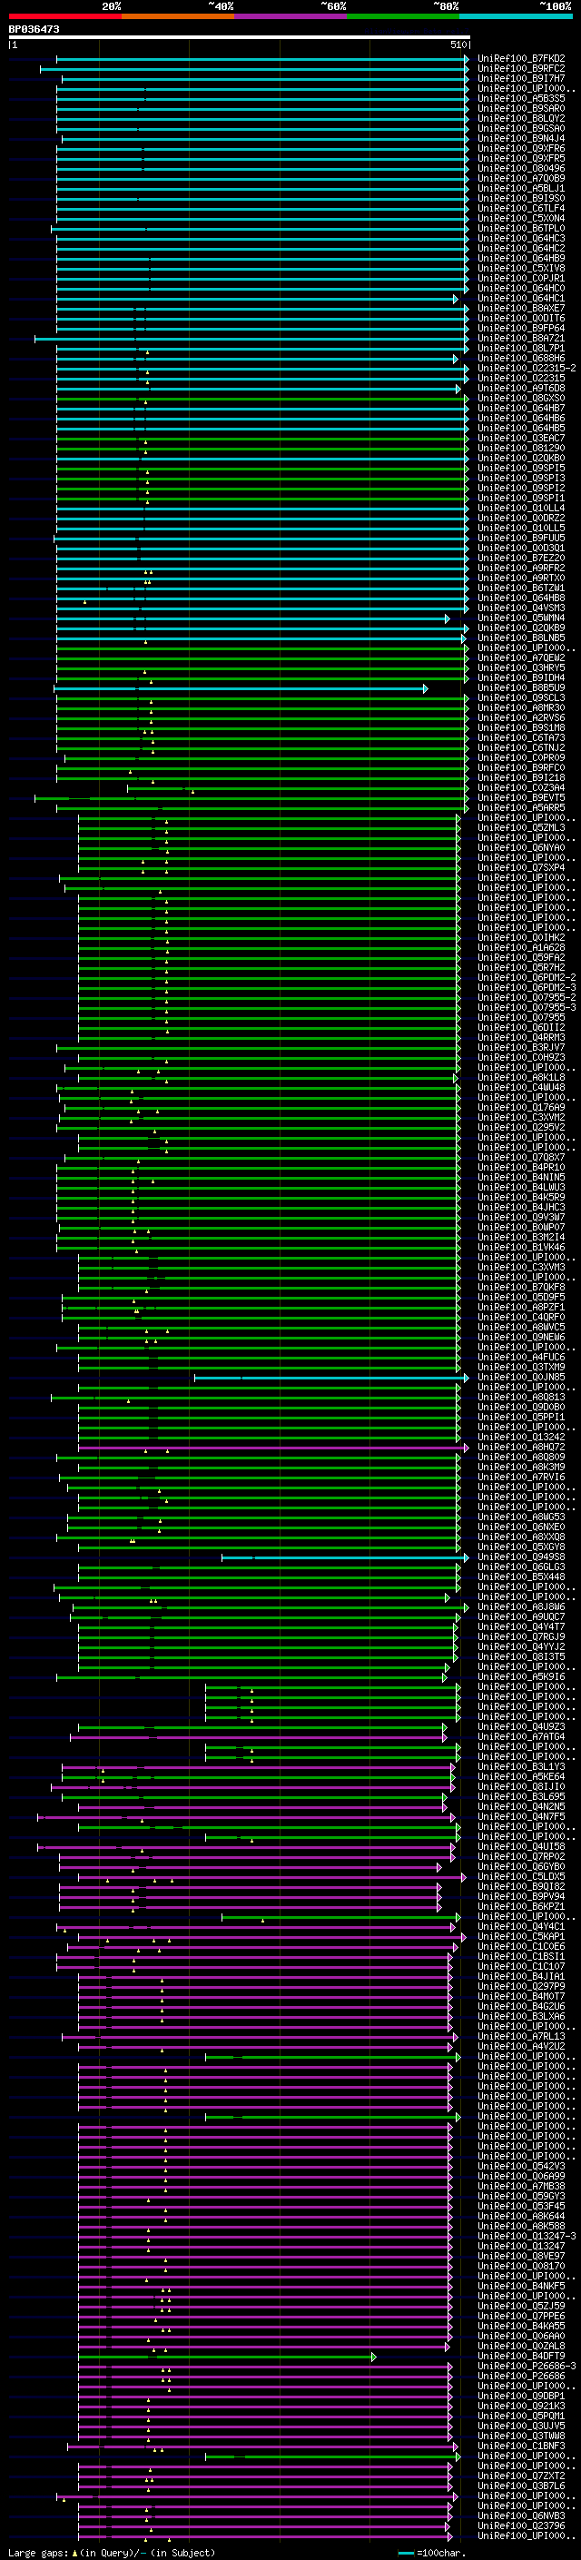
Task: Open UniRef100_B9N4J4 entry
Action: pyautogui.click(x=521, y=139)
